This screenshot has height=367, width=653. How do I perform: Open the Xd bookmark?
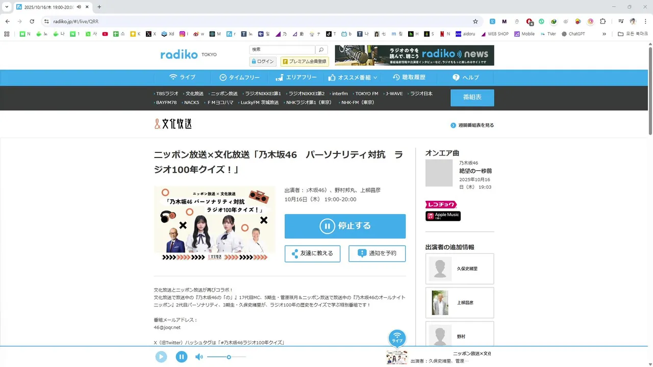pyautogui.click(x=168, y=34)
